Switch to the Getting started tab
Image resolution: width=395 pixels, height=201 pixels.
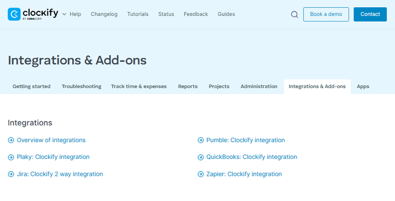pos(32,86)
